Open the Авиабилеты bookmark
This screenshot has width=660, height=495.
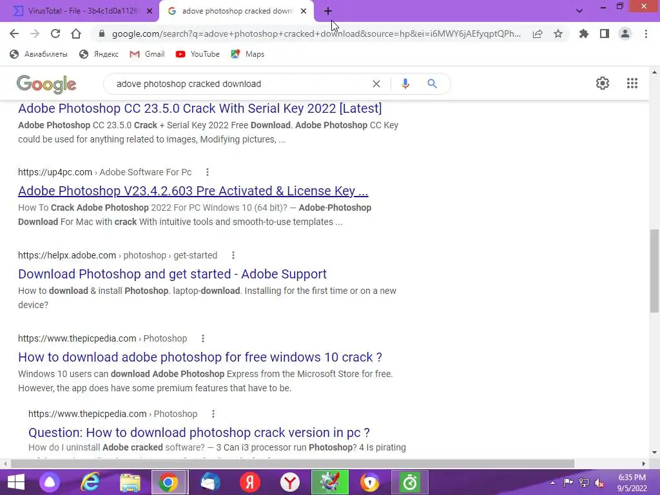[39, 54]
